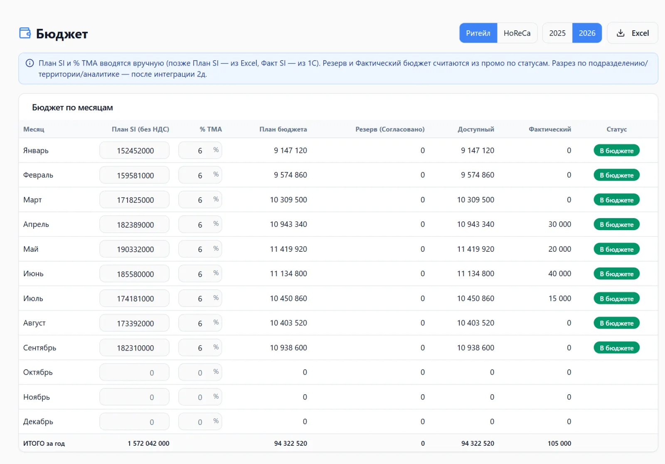Click the info icon in the blue notice
665x464 pixels.
30,63
